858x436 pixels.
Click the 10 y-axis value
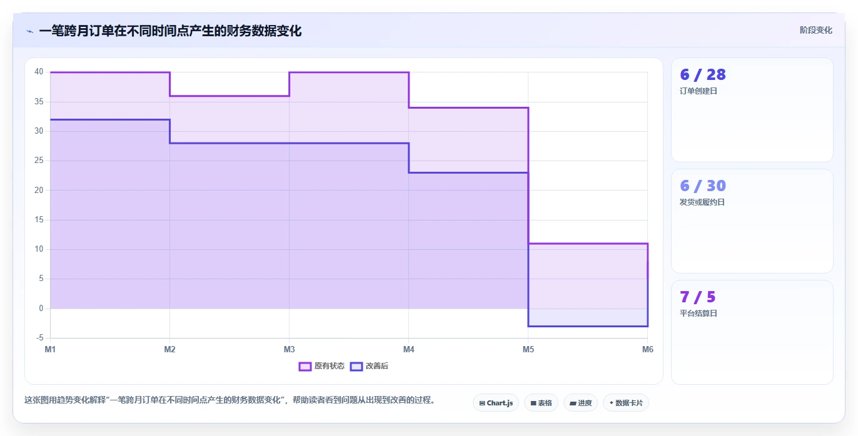[39, 249]
